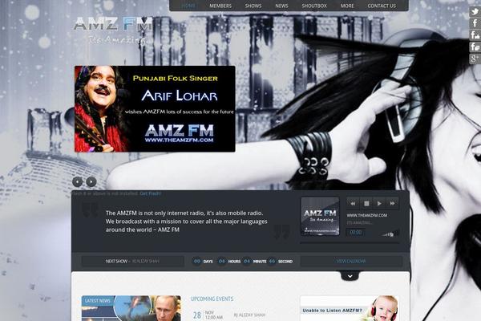Click the Next Show RJ Alizay Shah bar

click(132, 262)
